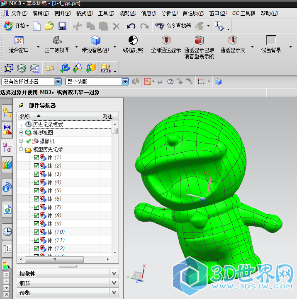Expand the 模型视图 tree node

pos(21,133)
